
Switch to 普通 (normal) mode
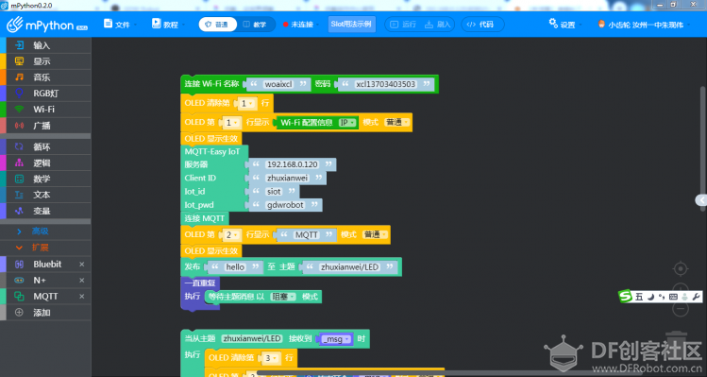tap(217, 25)
